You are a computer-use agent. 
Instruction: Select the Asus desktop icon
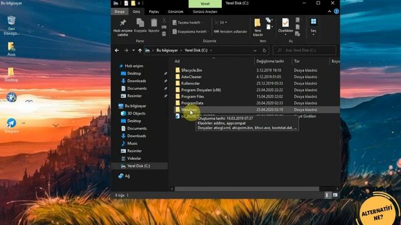[x=11, y=49]
